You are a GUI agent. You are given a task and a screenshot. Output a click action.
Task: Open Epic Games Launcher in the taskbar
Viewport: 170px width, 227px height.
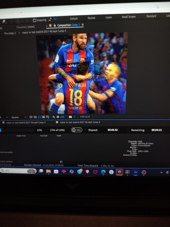(x=119, y=172)
